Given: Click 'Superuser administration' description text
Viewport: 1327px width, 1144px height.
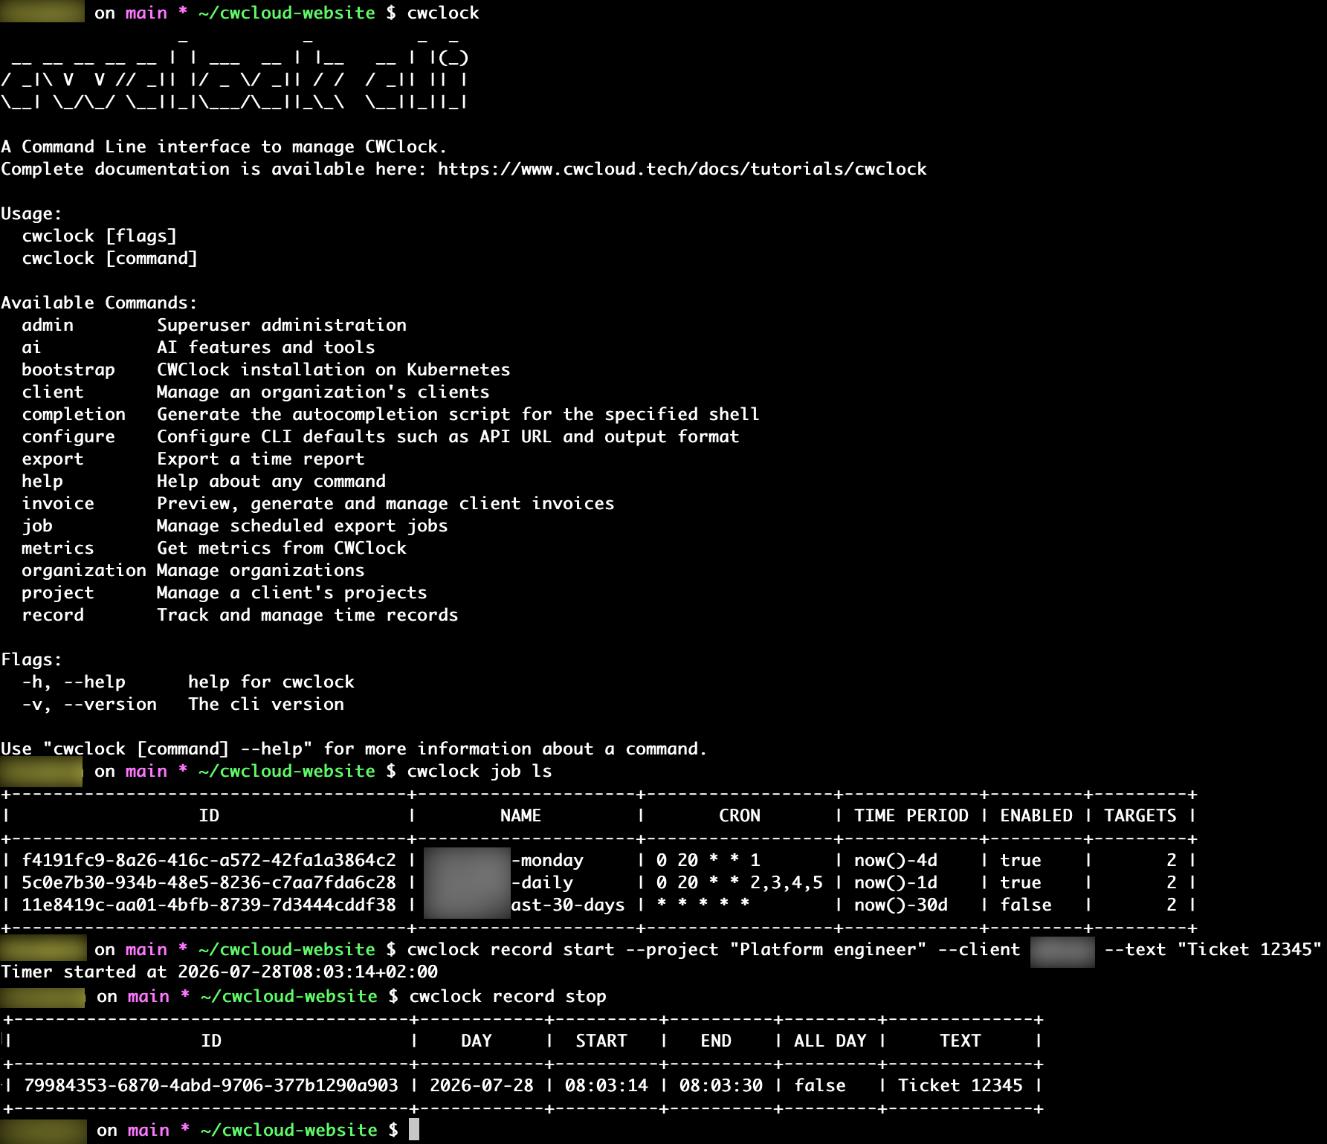Looking at the screenshot, I should [282, 325].
